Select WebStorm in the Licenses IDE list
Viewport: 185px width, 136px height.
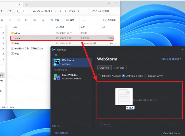pos(72,62)
